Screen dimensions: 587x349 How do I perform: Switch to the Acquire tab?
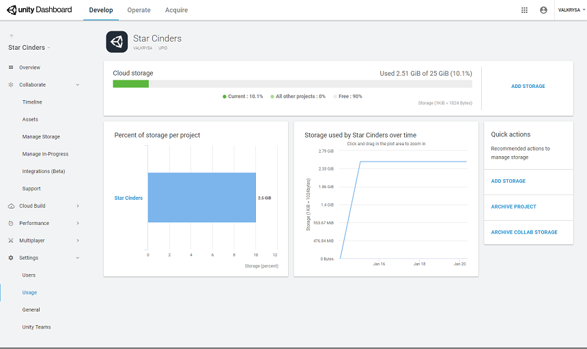pos(176,10)
